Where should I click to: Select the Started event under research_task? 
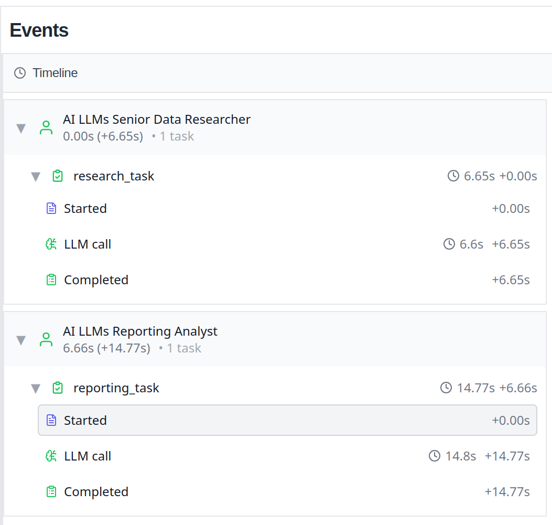85,208
